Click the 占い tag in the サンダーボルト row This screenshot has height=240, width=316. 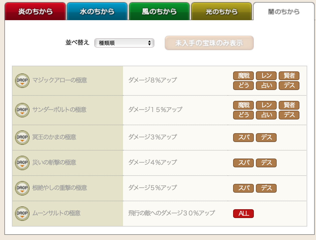click(x=266, y=115)
